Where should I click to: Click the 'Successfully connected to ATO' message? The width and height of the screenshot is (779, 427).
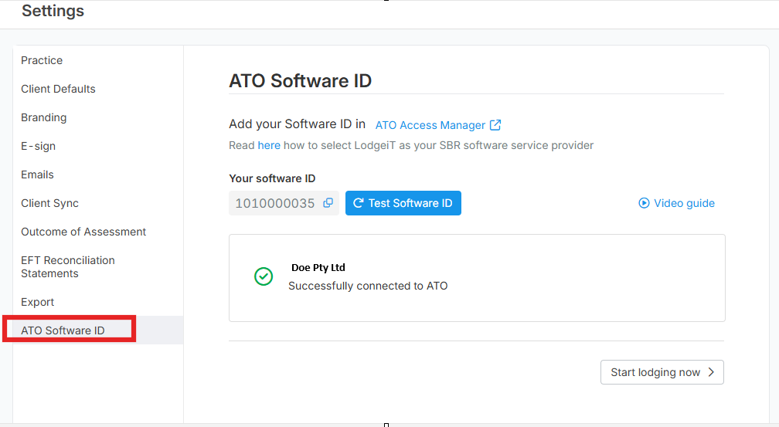(x=368, y=286)
